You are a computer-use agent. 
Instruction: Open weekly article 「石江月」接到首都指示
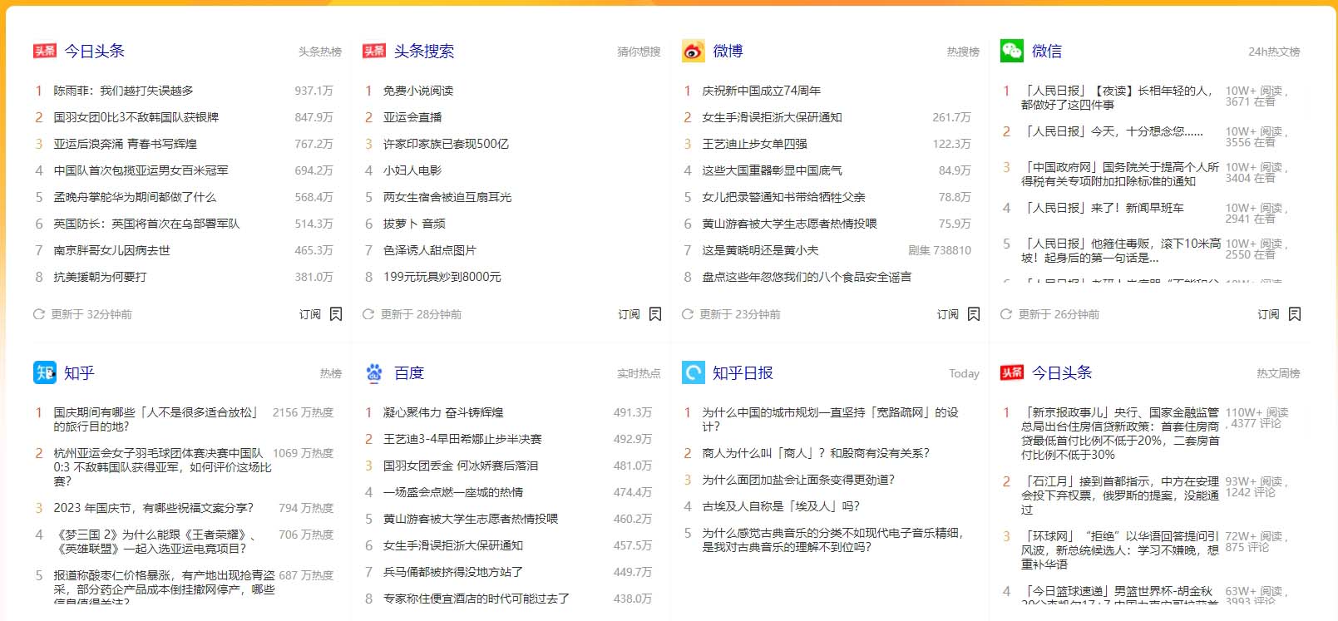(1120, 495)
